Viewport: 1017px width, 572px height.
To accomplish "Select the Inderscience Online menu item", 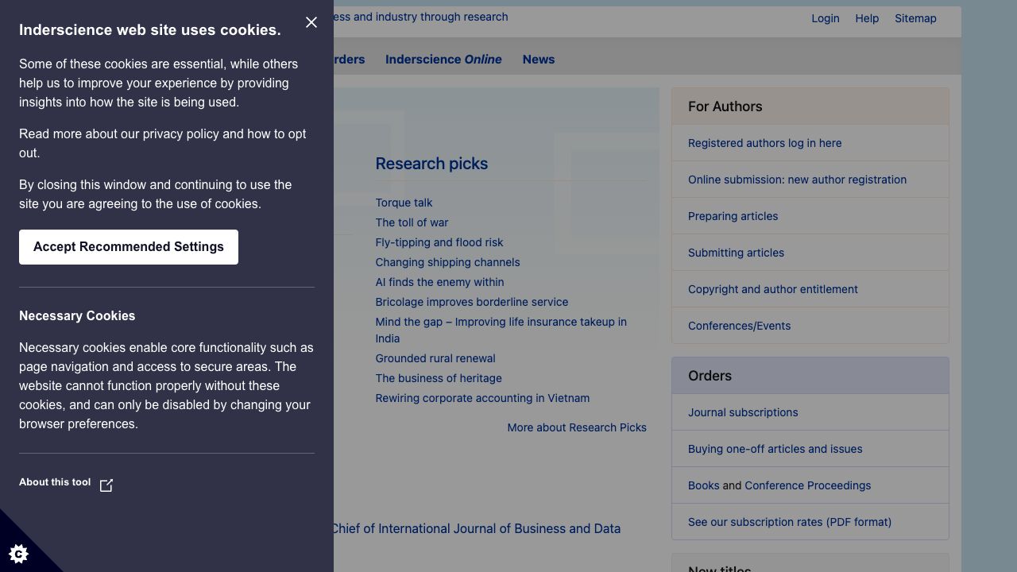I will click(x=443, y=60).
